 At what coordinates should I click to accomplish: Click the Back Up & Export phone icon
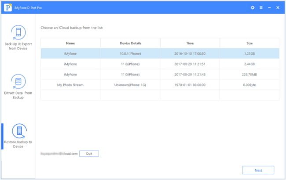click(x=18, y=33)
